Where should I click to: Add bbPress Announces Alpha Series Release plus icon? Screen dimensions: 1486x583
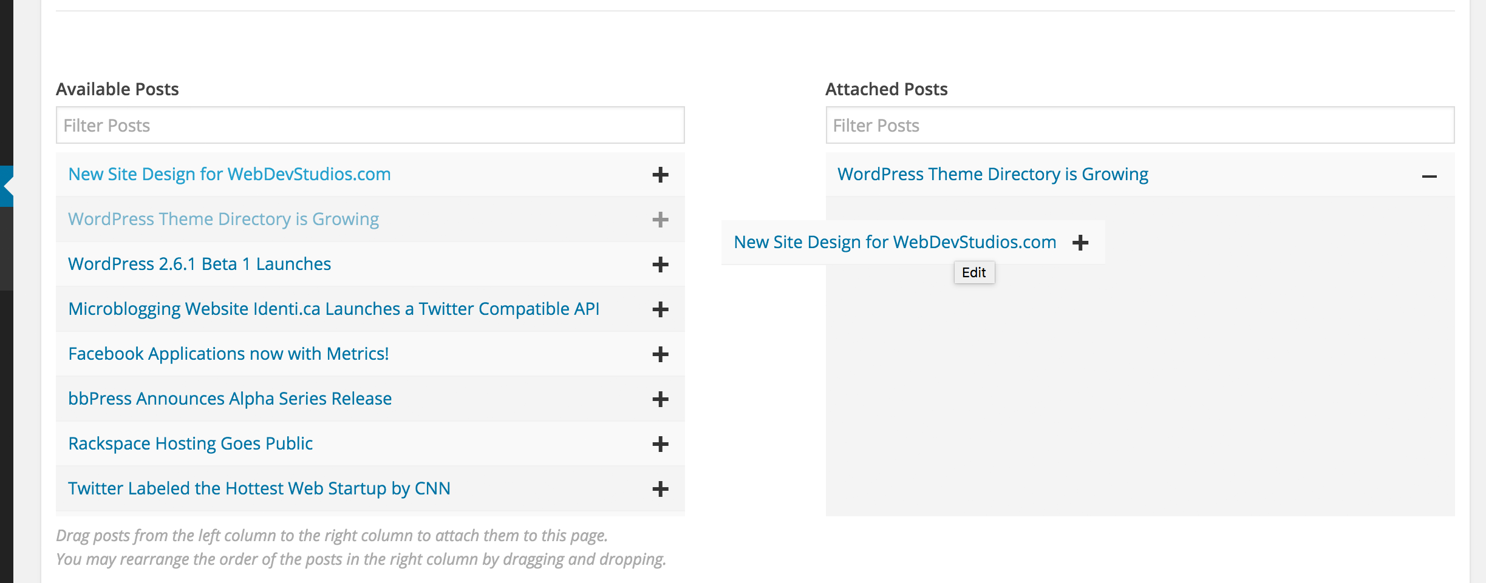click(660, 399)
